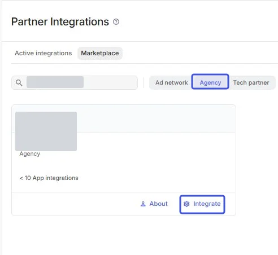Image resolution: width=278 pixels, height=255 pixels.
Task: Open the help icon beside Partner Integrations
Action: 116,22
